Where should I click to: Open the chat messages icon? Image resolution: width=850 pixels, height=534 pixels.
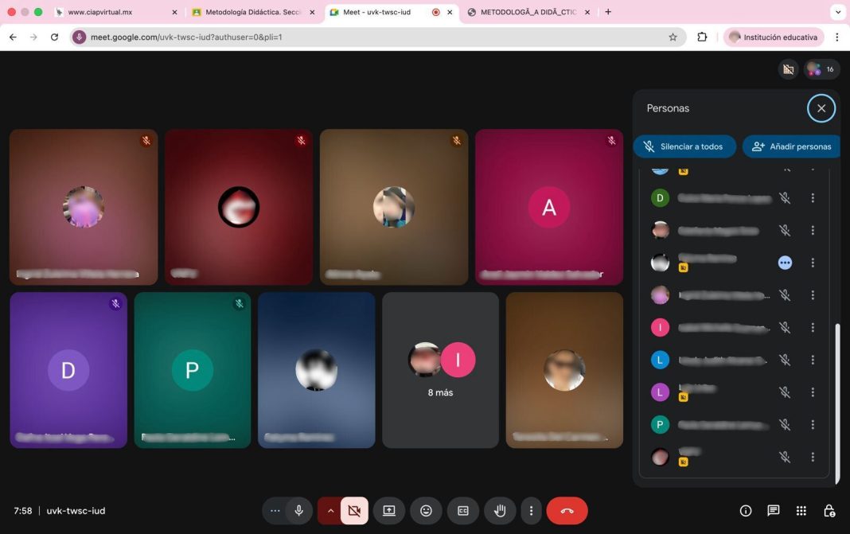[773, 511]
